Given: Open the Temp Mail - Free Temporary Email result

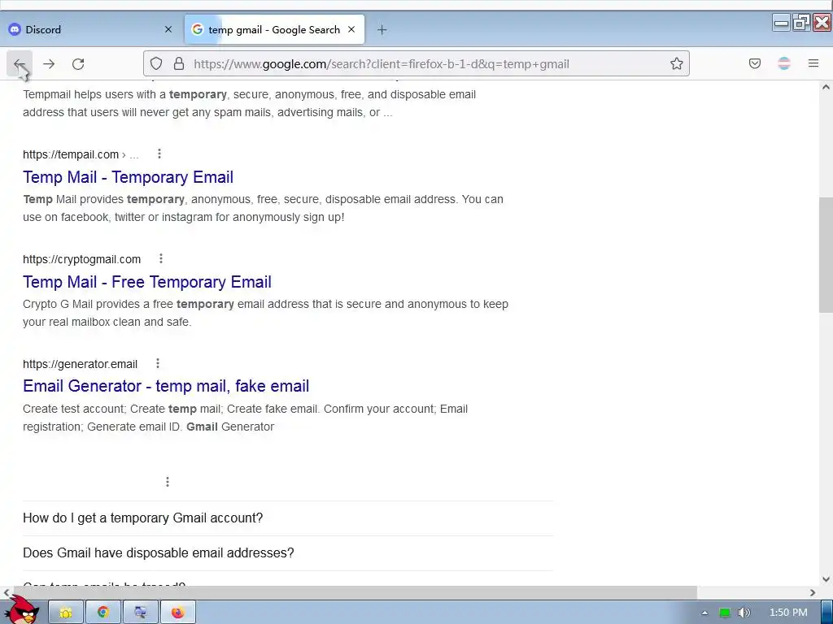Looking at the screenshot, I should (x=147, y=282).
